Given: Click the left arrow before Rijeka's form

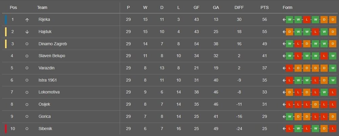Looking at the screenshot, I should (284, 20).
